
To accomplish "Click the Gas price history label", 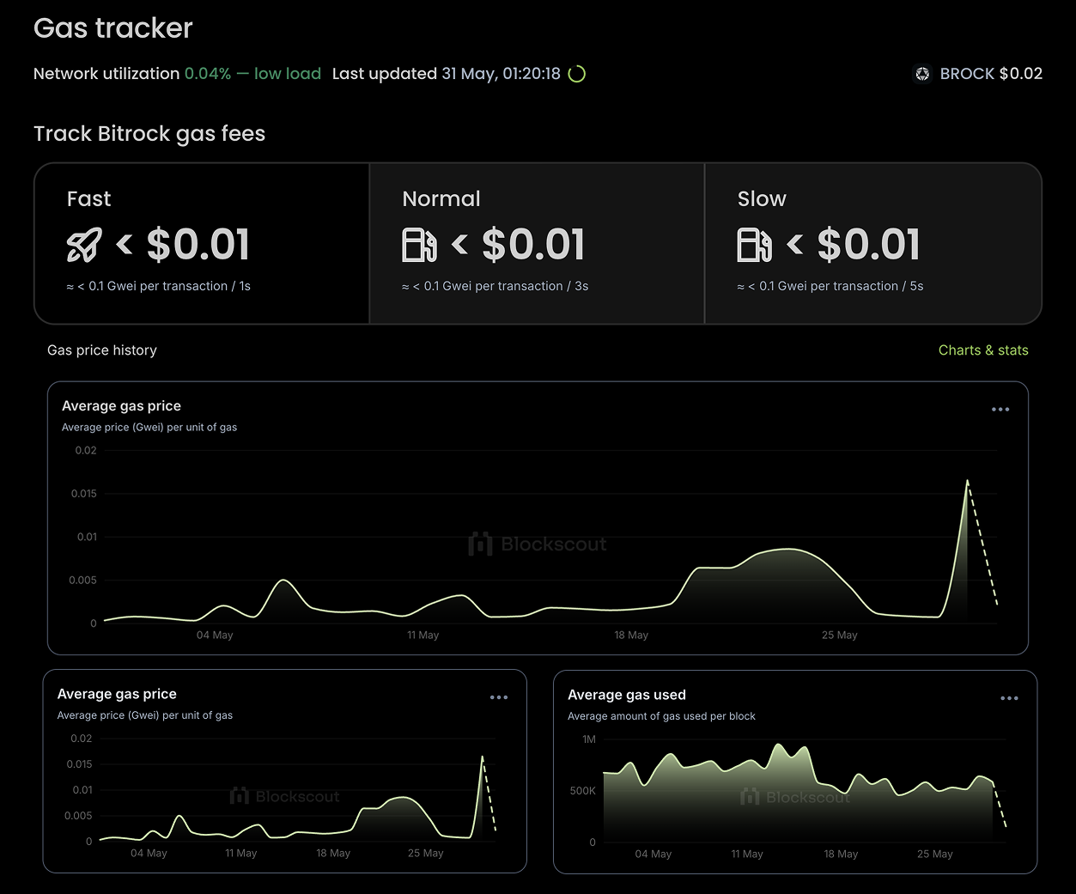I will [102, 350].
